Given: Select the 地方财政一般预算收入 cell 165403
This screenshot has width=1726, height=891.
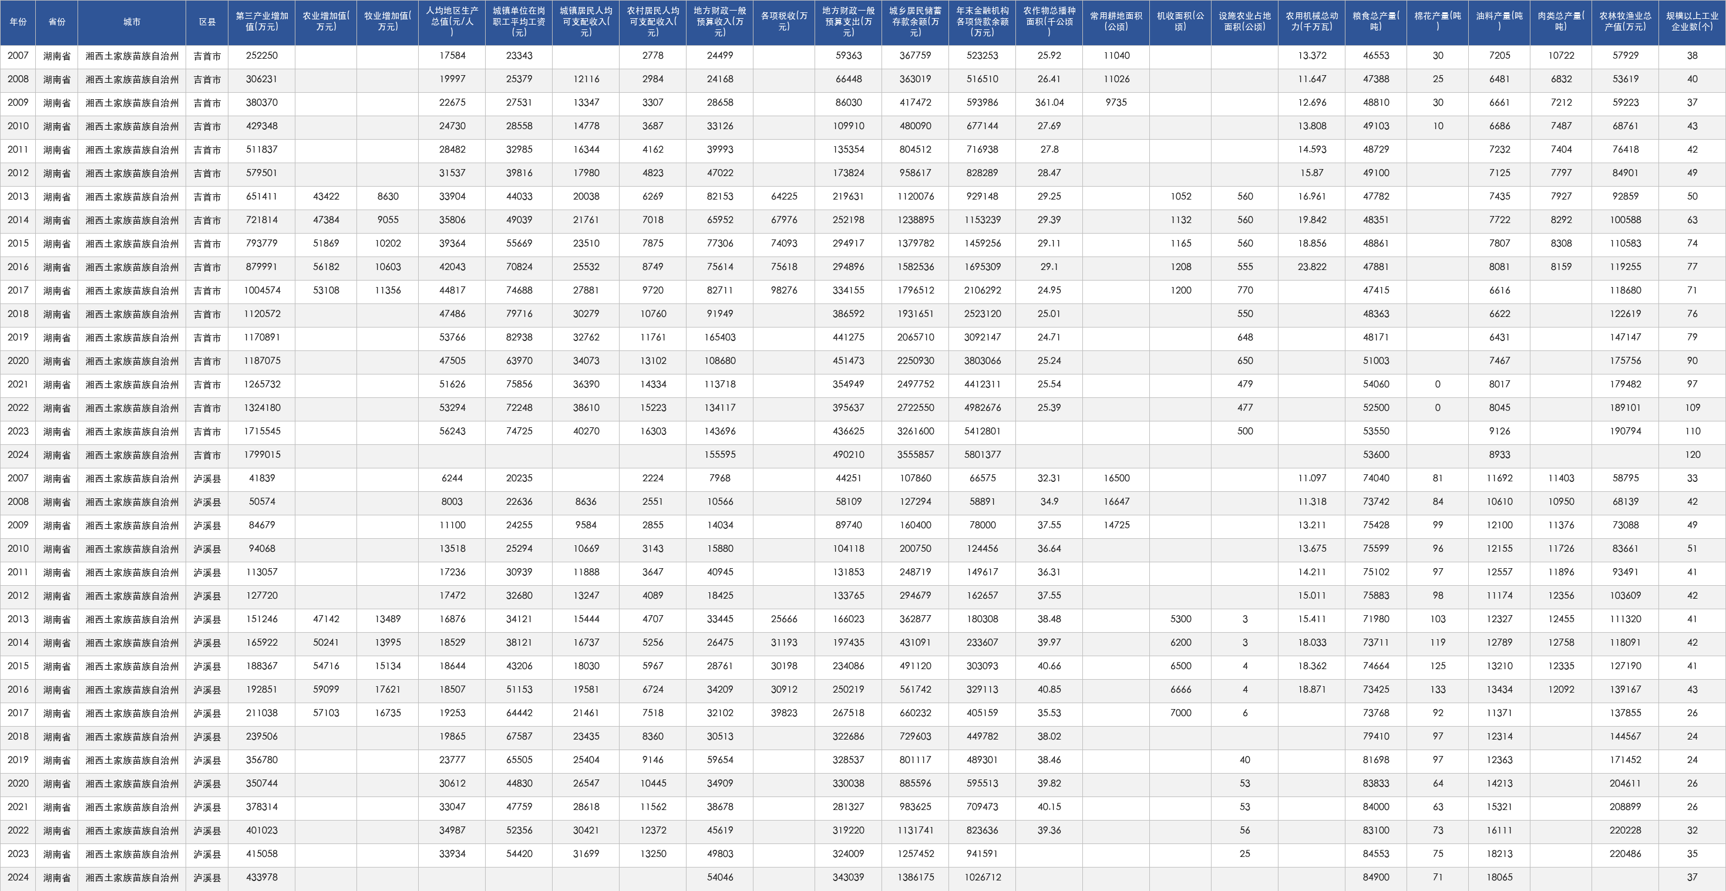Looking at the screenshot, I should (719, 338).
